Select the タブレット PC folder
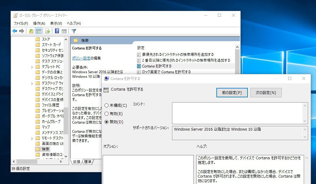316x184 pixels. pos(48,67)
